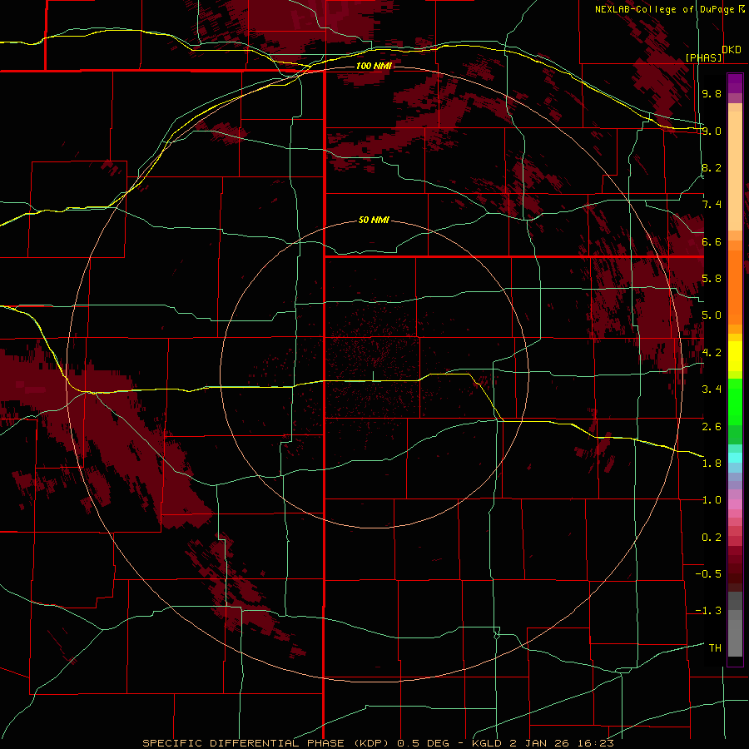Click the [PHAS] units label
The width and height of the screenshot is (749, 749).
pos(703,57)
